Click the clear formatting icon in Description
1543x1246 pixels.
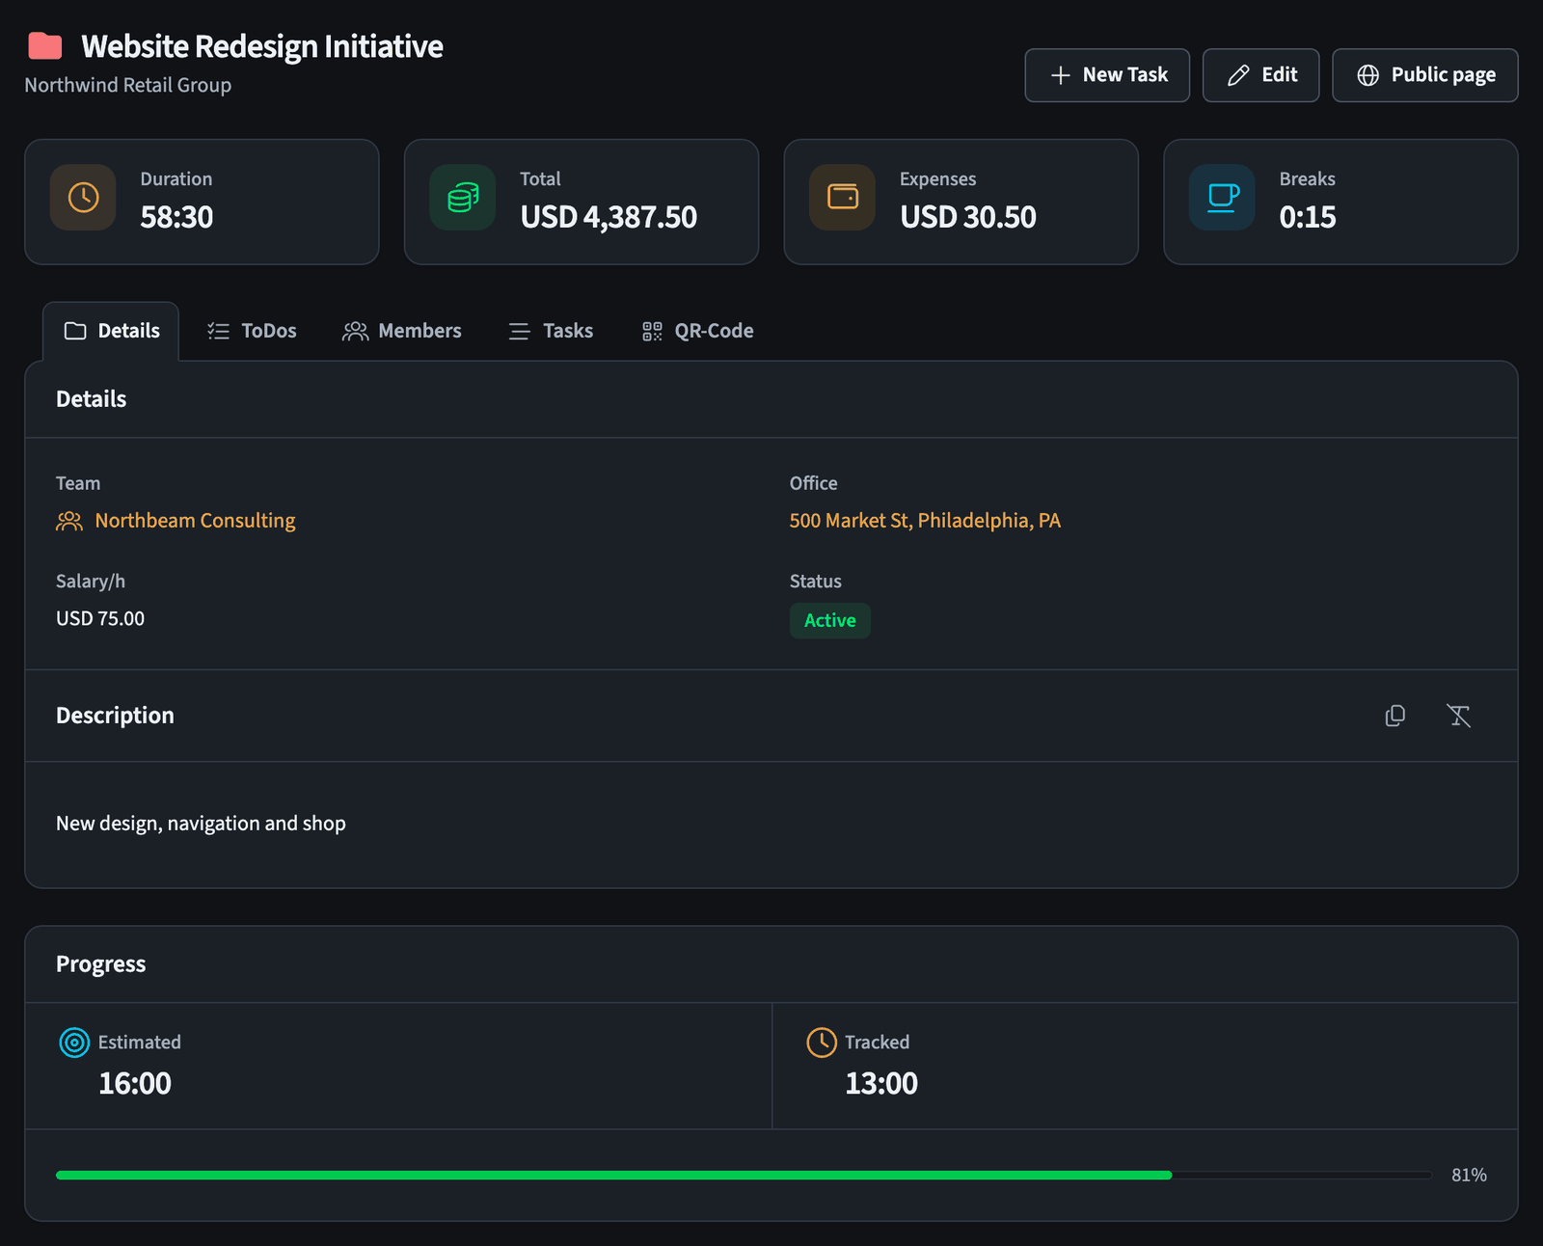(x=1458, y=716)
